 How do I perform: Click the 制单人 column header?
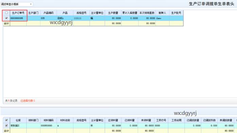(162, 13)
